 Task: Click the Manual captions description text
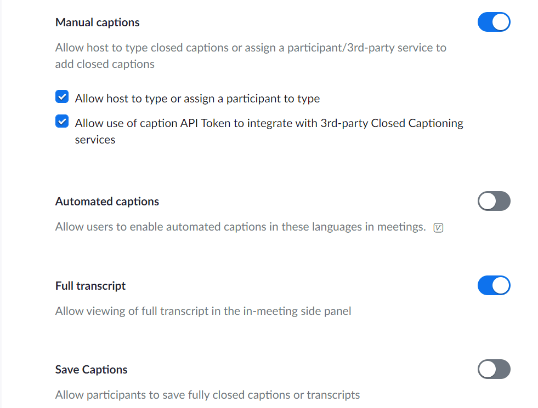[x=251, y=56]
